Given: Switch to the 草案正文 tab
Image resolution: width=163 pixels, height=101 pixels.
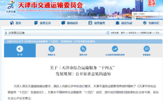Looking at the screenshot, I should (52, 50).
